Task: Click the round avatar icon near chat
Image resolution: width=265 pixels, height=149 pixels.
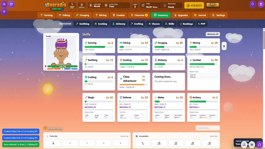Action: [252, 145]
